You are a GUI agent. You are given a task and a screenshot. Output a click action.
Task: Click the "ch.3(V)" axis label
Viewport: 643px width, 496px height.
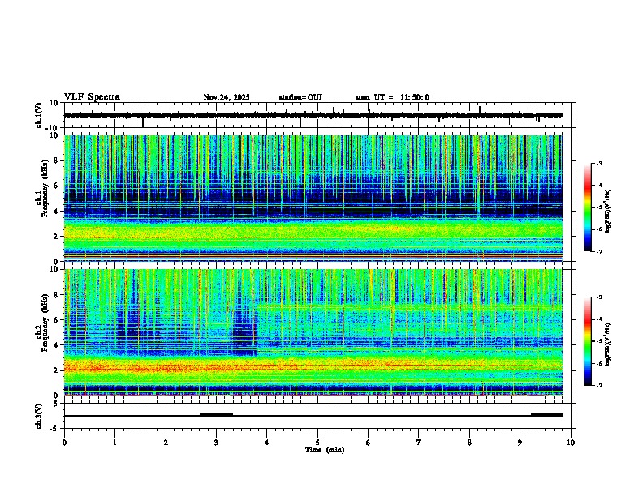(x=38, y=416)
